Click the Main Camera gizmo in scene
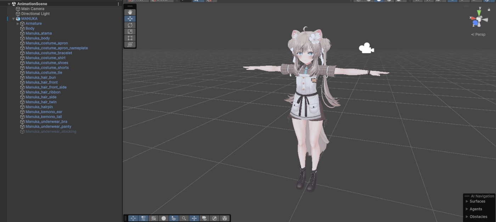This screenshot has height=222, width=496. 366,48
